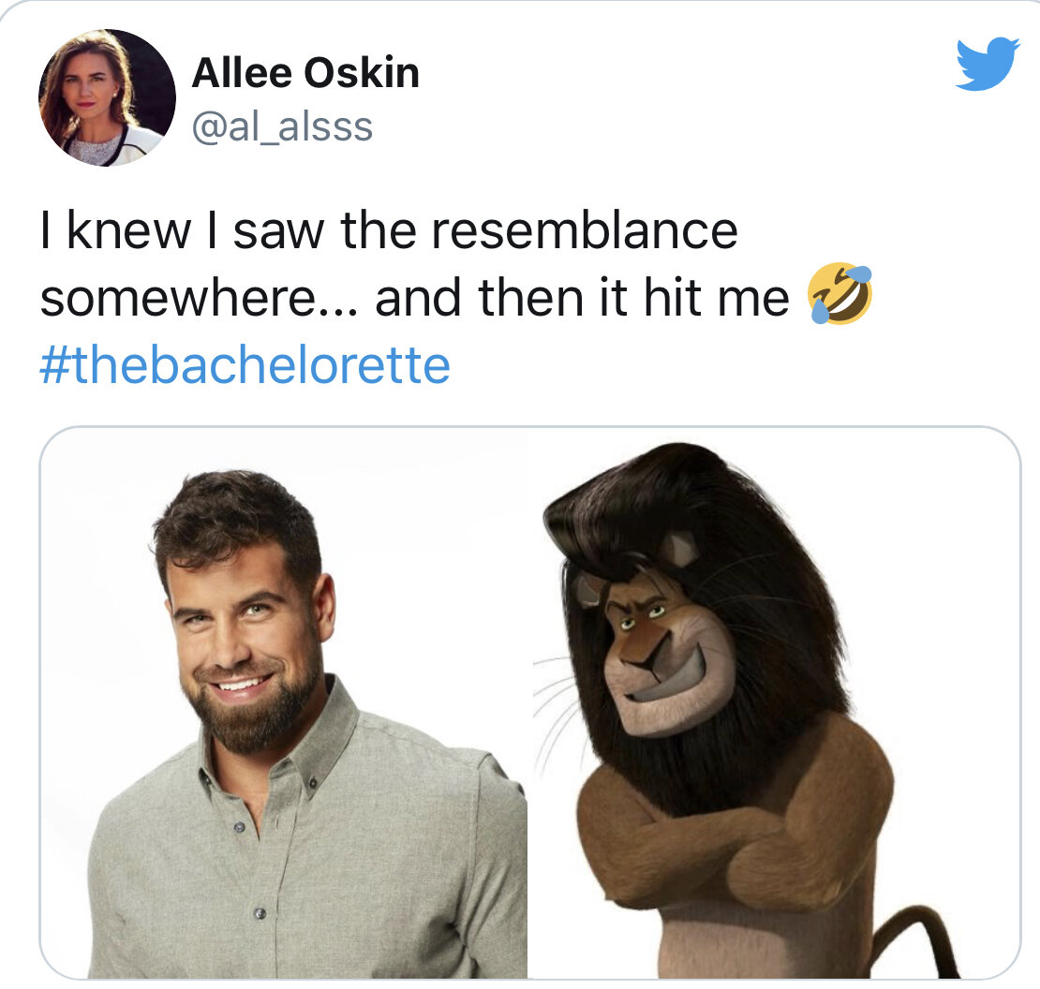
Task: Click the word 'resemblance' in the tweet
Action: click(x=585, y=230)
